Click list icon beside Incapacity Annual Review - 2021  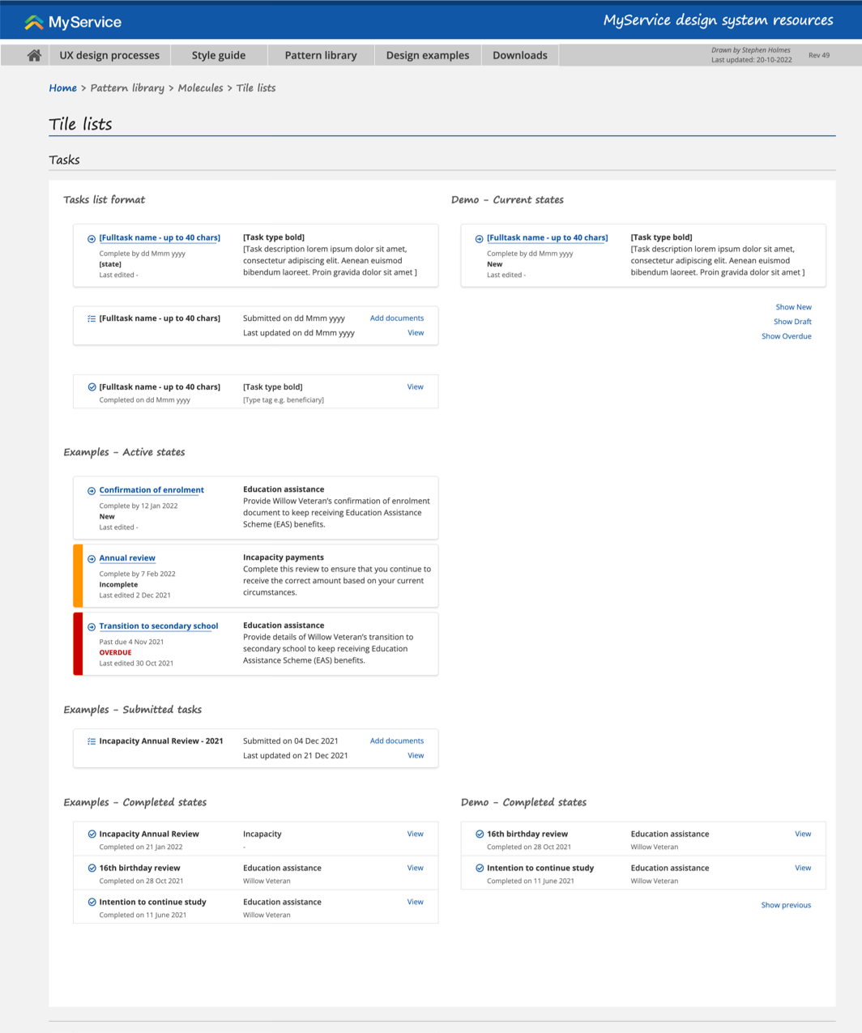[92, 741]
